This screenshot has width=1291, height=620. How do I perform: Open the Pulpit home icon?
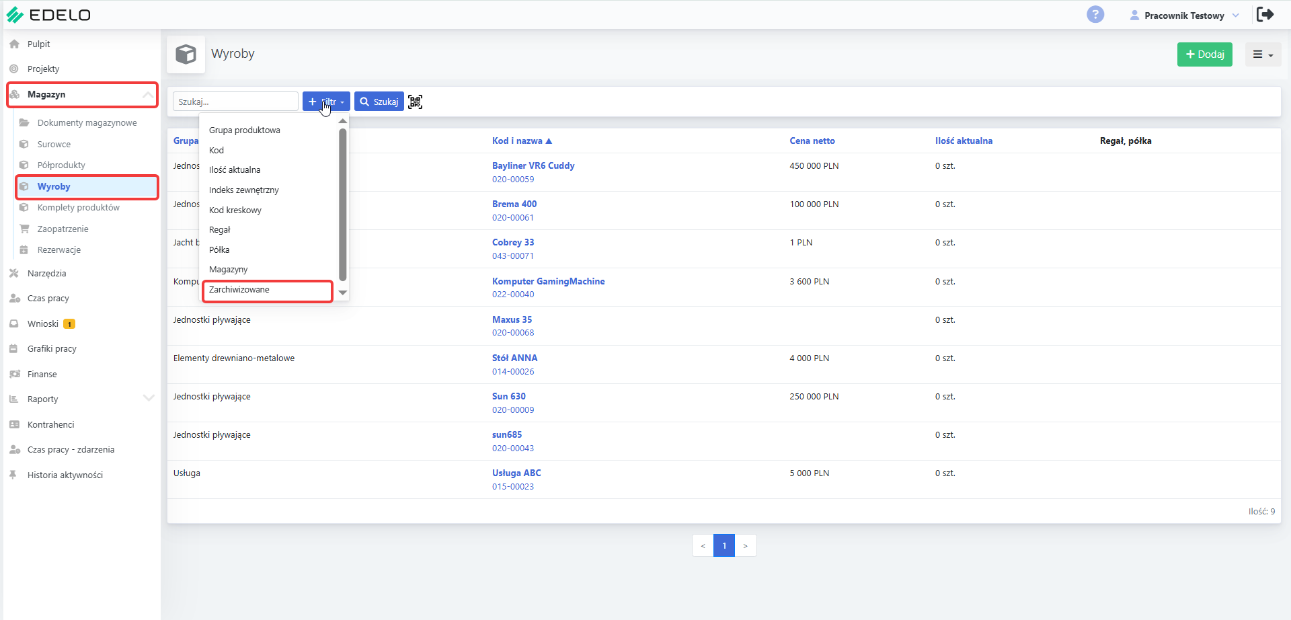14,44
